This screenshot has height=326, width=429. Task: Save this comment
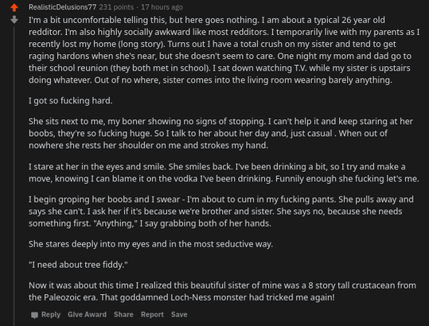179,315
